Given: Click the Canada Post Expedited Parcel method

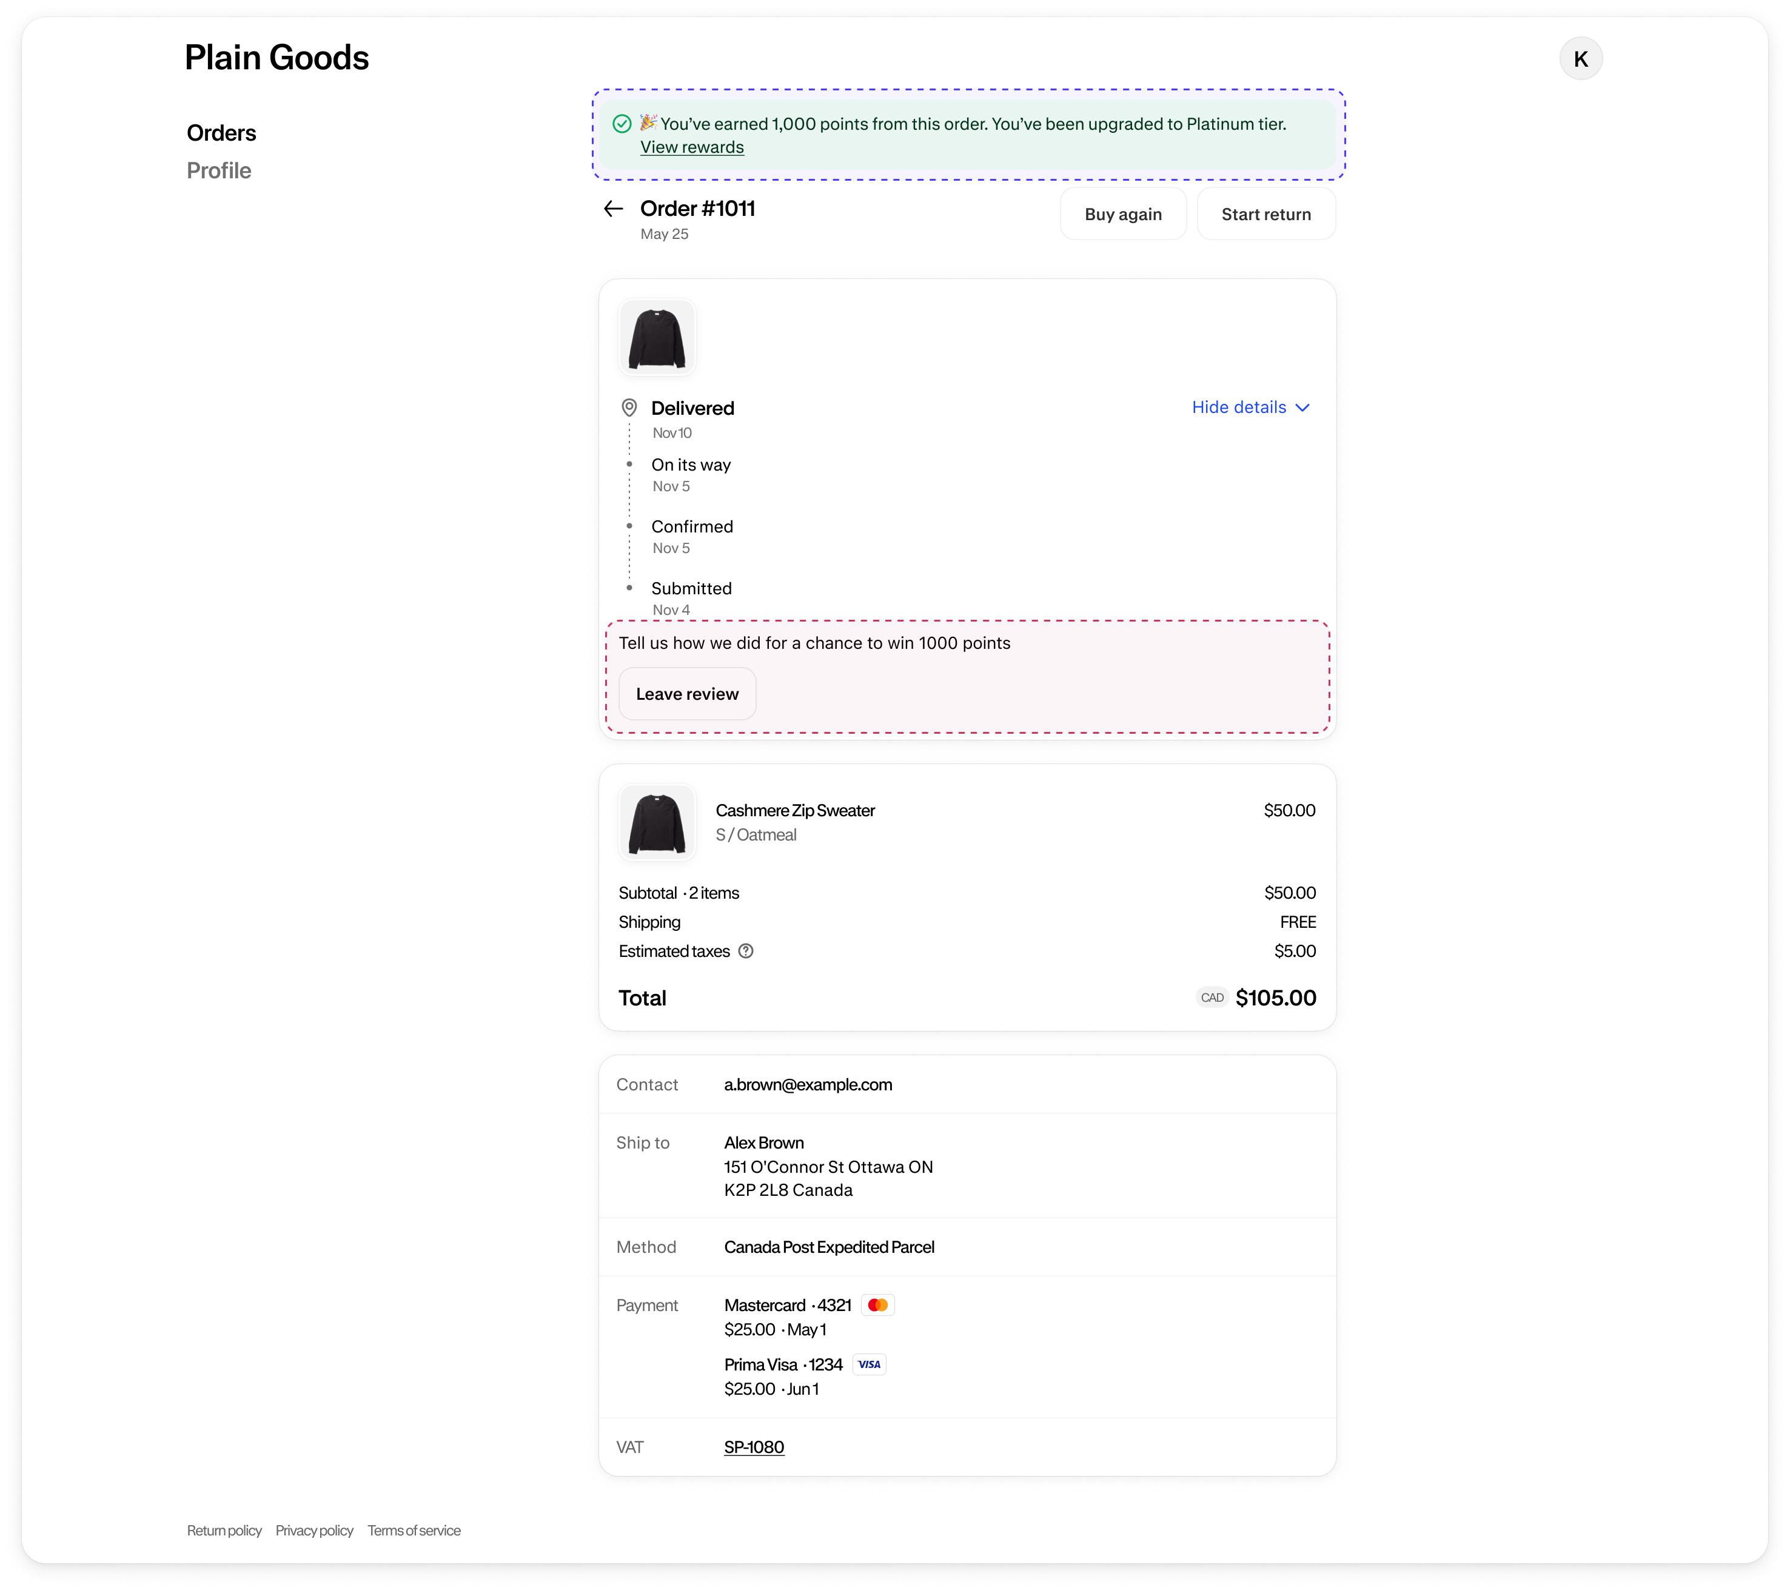Looking at the screenshot, I should 830,1247.
